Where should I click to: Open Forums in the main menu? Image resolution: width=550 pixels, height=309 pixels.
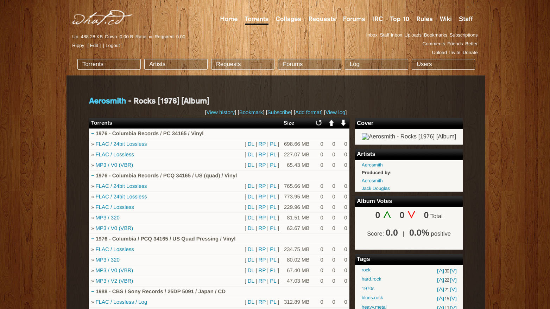354,19
